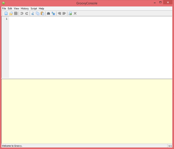Run the script using the toolbar icon

pyautogui.click(x=70, y=13)
